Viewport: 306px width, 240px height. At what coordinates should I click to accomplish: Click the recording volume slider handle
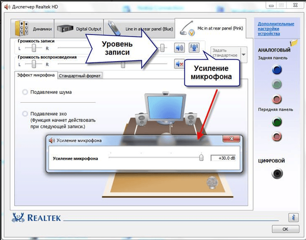click(x=162, y=48)
